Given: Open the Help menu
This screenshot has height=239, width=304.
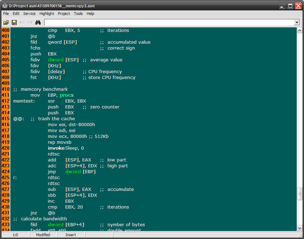Looking at the screenshot, I should pos(90,14).
